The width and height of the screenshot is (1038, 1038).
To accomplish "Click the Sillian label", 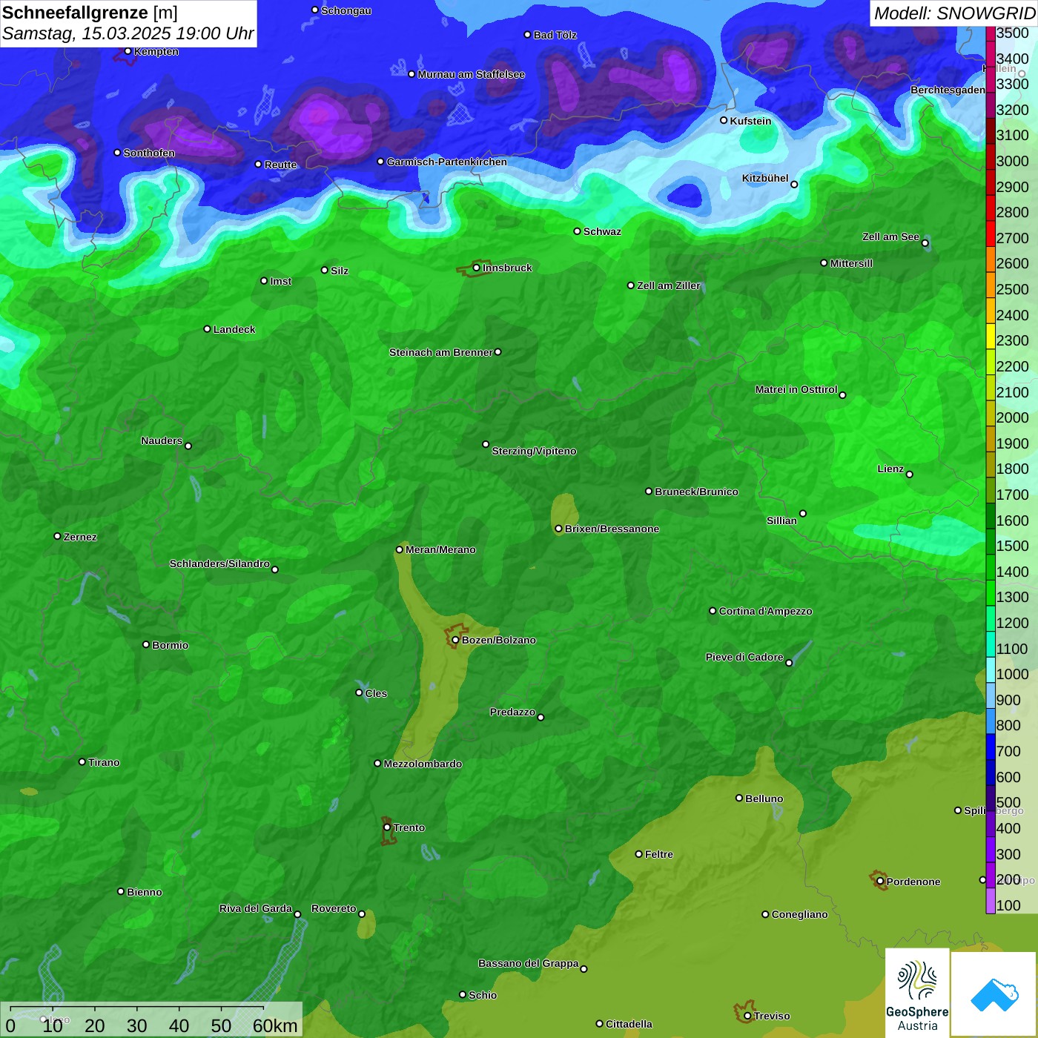I will (781, 520).
